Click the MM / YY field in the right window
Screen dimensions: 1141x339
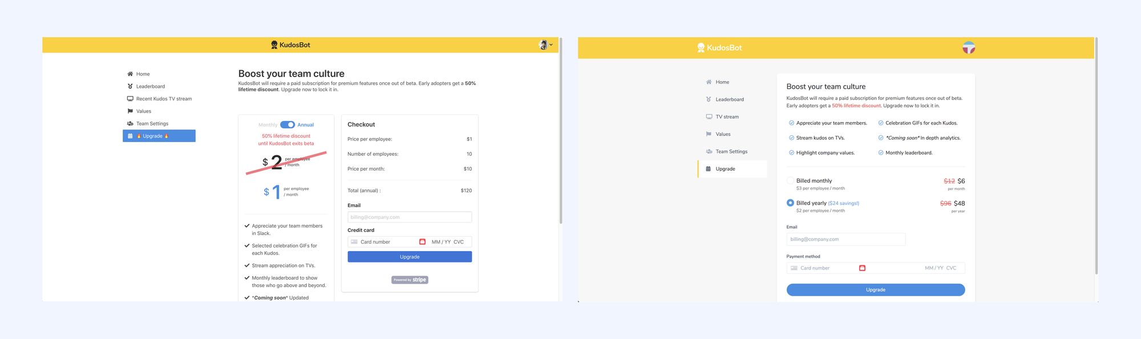click(x=934, y=268)
